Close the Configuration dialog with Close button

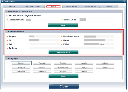point(64,86)
